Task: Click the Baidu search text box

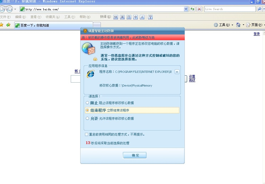Action: click(x=75, y=79)
